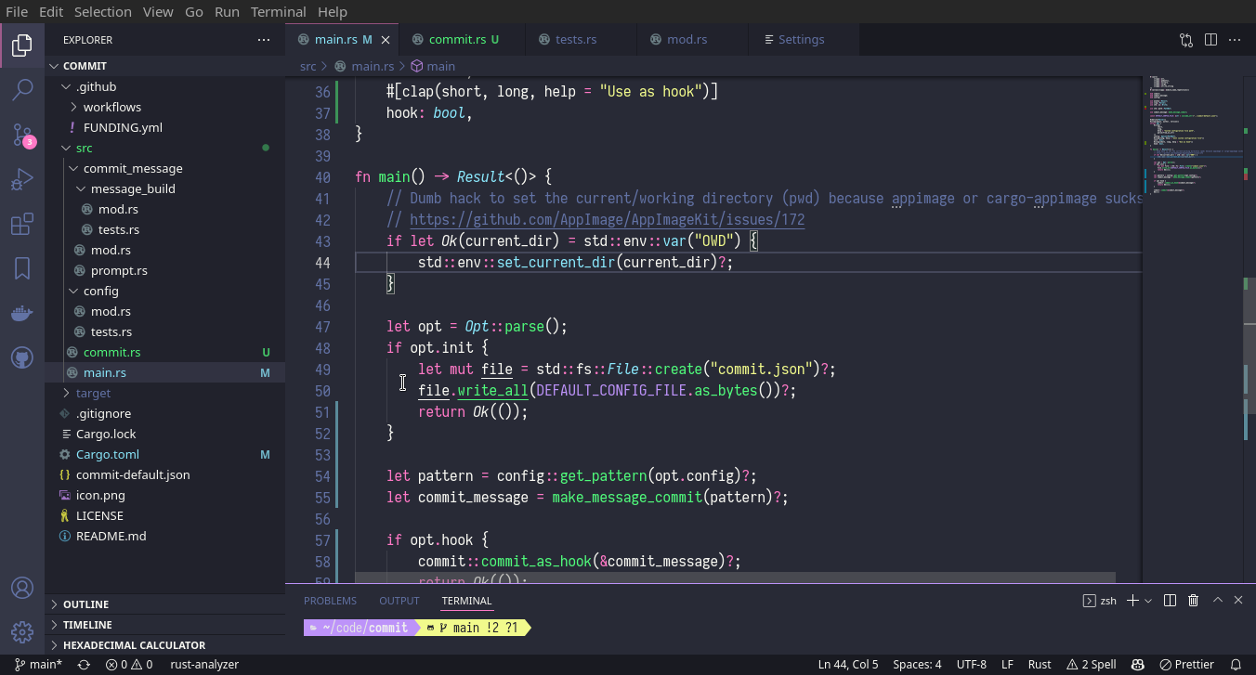Click the Copilot status icon in status bar
This screenshot has width=1256, height=675.
1138,664
